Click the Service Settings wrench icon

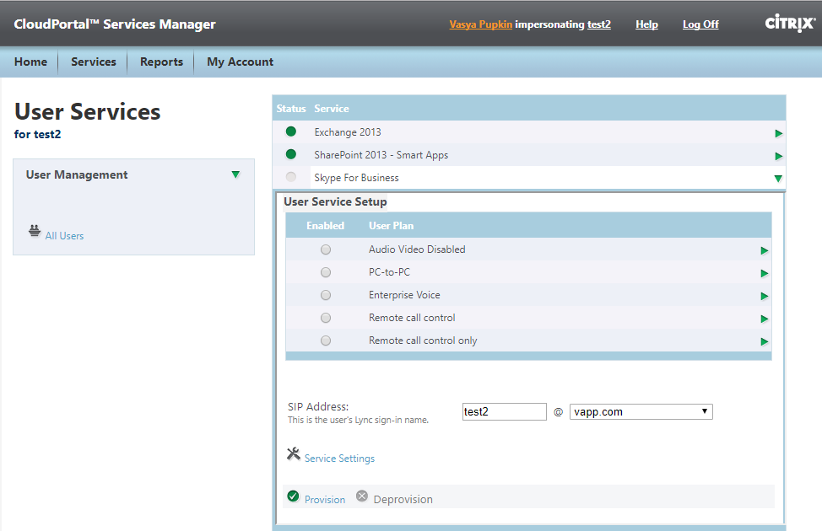[294, 453]
